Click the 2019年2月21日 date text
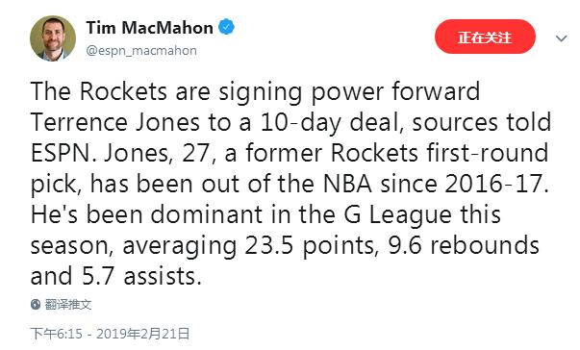Viewport: 580px width, 350px height. pyautogui.click(x=143, y=334)
